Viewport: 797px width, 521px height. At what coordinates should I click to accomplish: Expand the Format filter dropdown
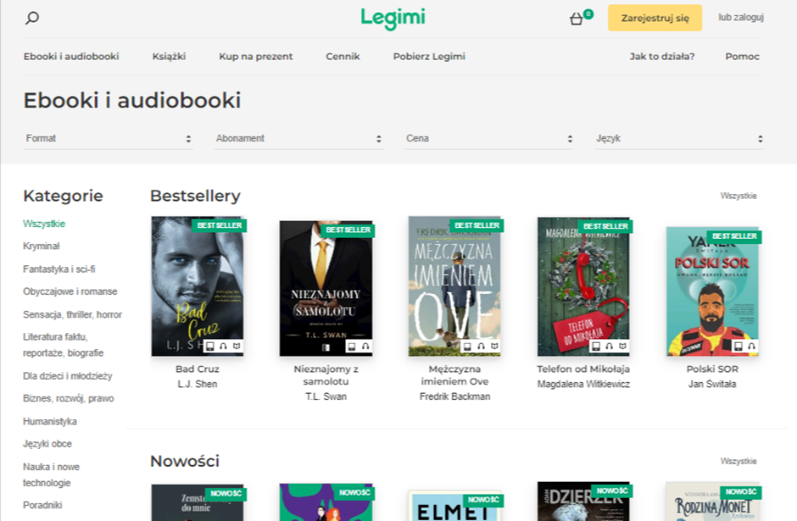coord(109,139)
